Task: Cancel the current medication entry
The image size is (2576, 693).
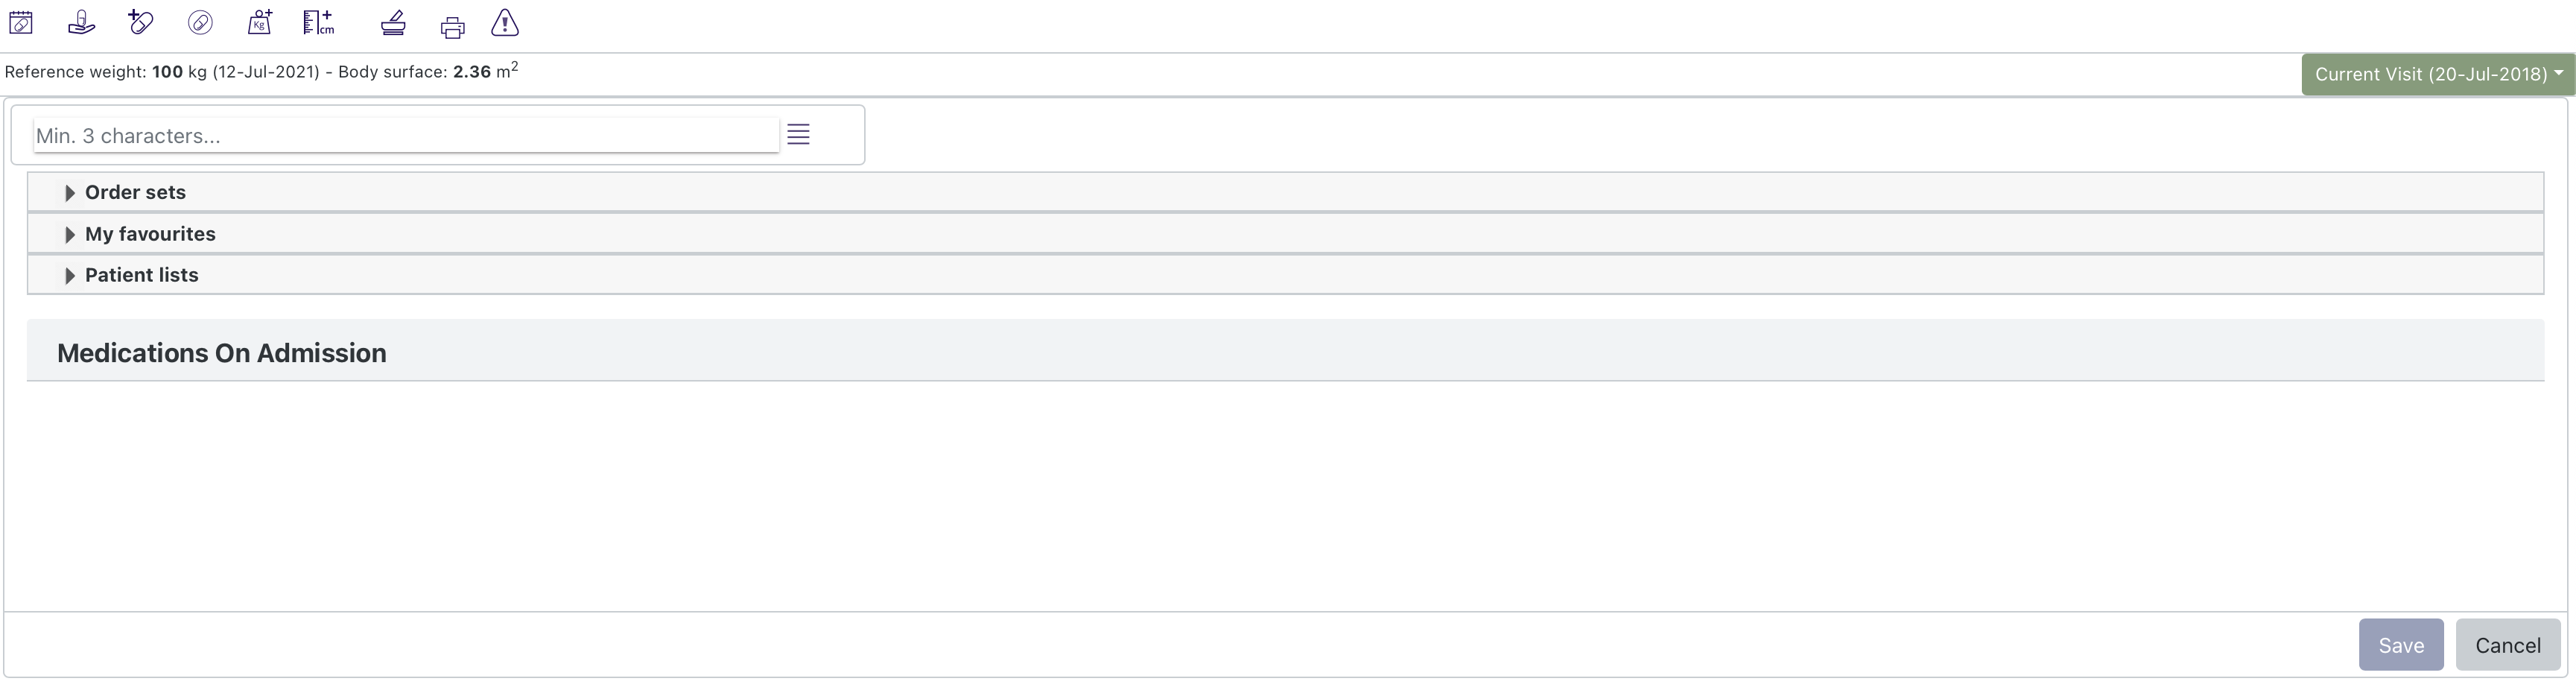Action: 2508,645
